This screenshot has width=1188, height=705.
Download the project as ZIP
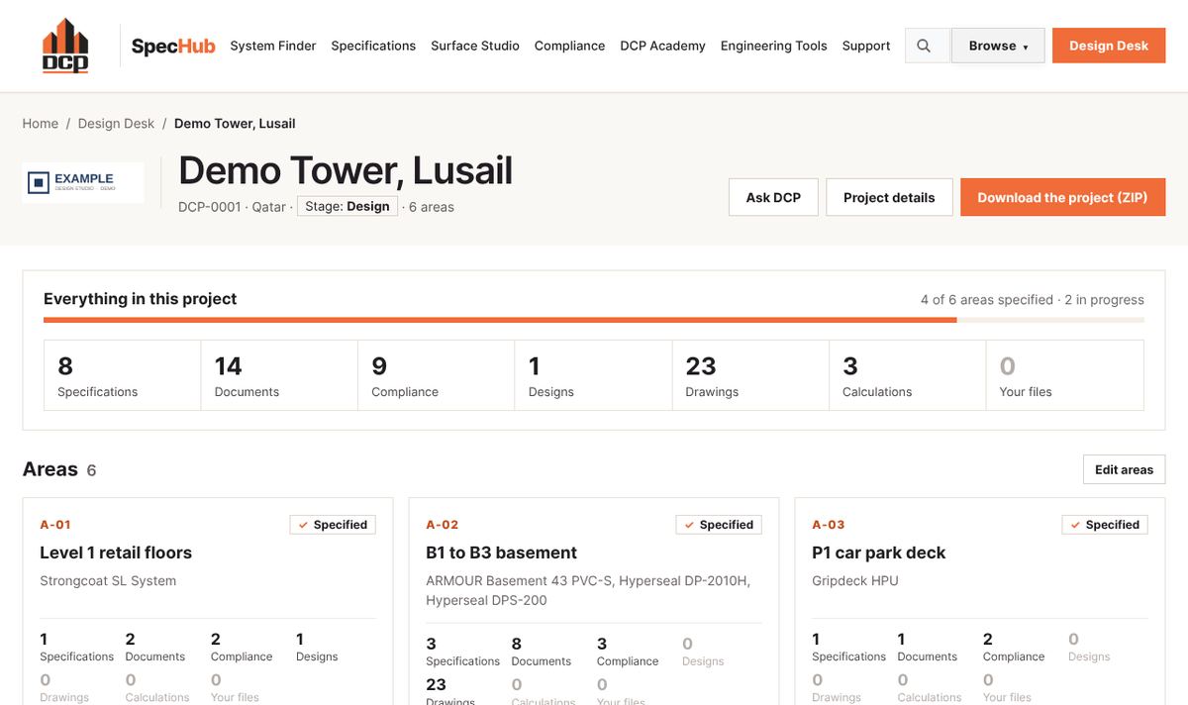(x=1062, y=197)
